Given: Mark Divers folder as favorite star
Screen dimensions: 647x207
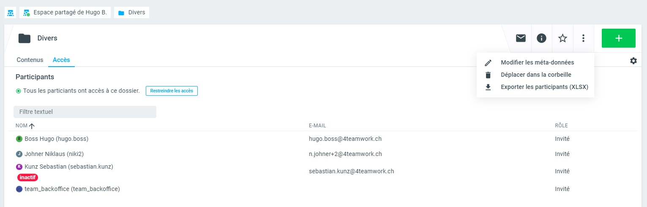Looking at the screenshot, I should click(x=562, y=38).
